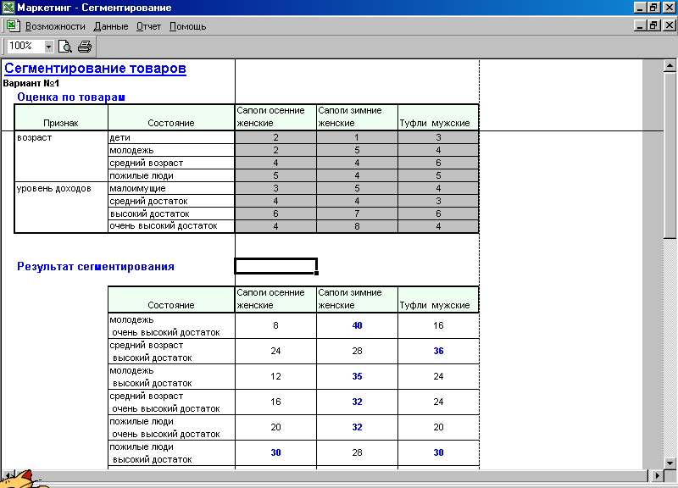This screenshot has height=488, width=678.
Task: Click Сапоги зимние женские header in top table
Action: pyautogui.click(x=357, y=117)
